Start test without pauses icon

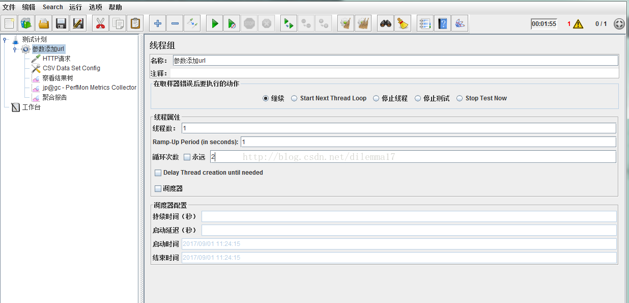(232, 23)
